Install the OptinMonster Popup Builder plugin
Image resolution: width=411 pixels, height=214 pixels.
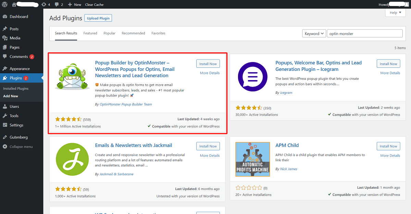[208, 64]
